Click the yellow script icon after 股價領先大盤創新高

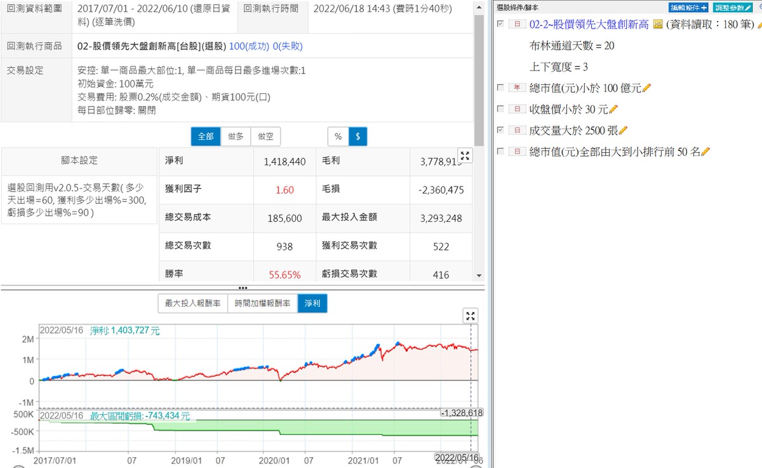pyautogui.click(x=657, y=24)
